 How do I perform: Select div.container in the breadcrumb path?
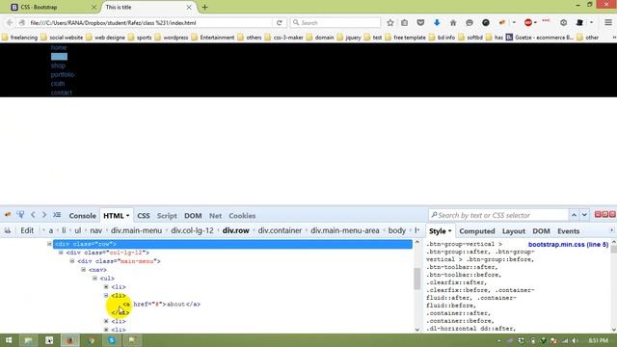pyautogui.click(x=280, y=230)
